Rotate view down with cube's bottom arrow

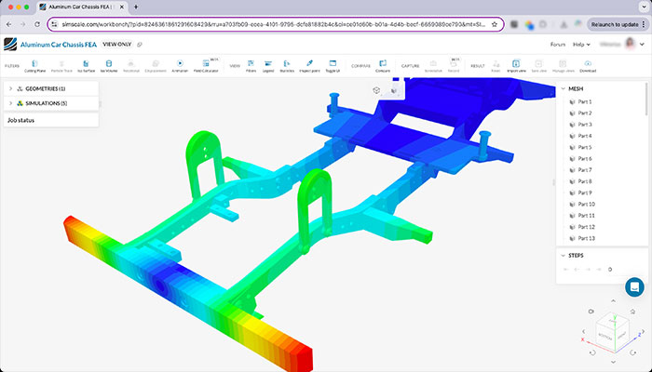[613, 362]
